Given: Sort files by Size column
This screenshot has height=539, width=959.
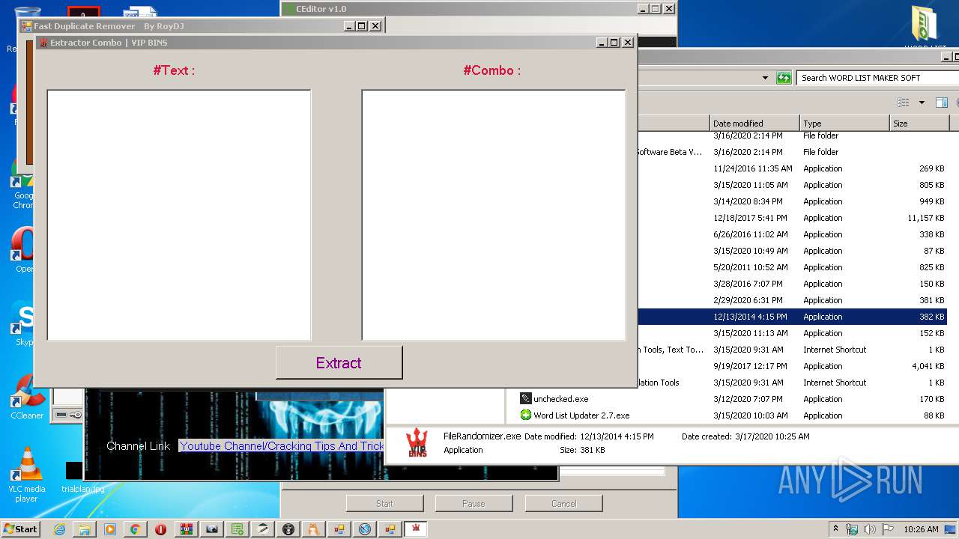Looking at the screenshot, I should click(x=919, y=124).
